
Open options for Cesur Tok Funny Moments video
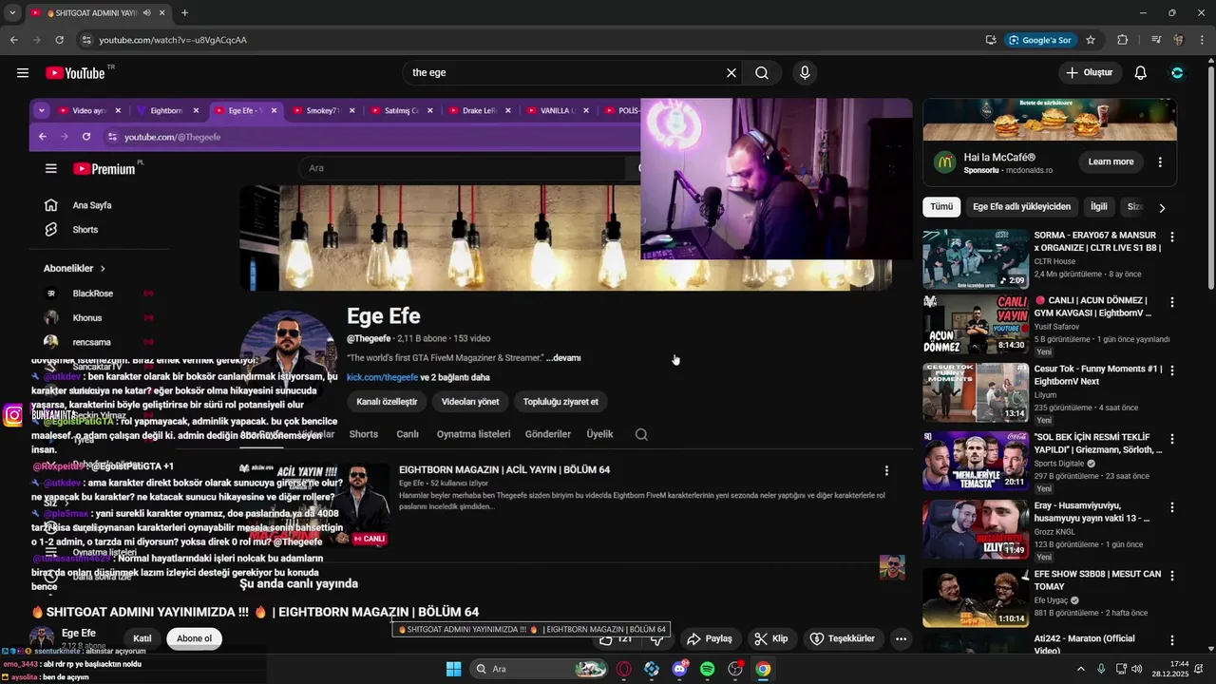coord(1171,370)
